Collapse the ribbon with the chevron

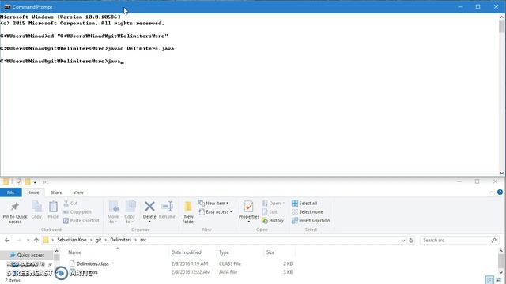491,192
